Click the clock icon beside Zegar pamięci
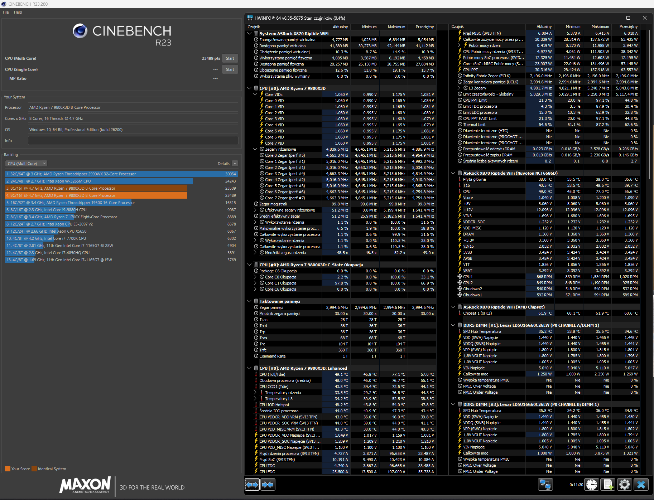 pos(256,307)
